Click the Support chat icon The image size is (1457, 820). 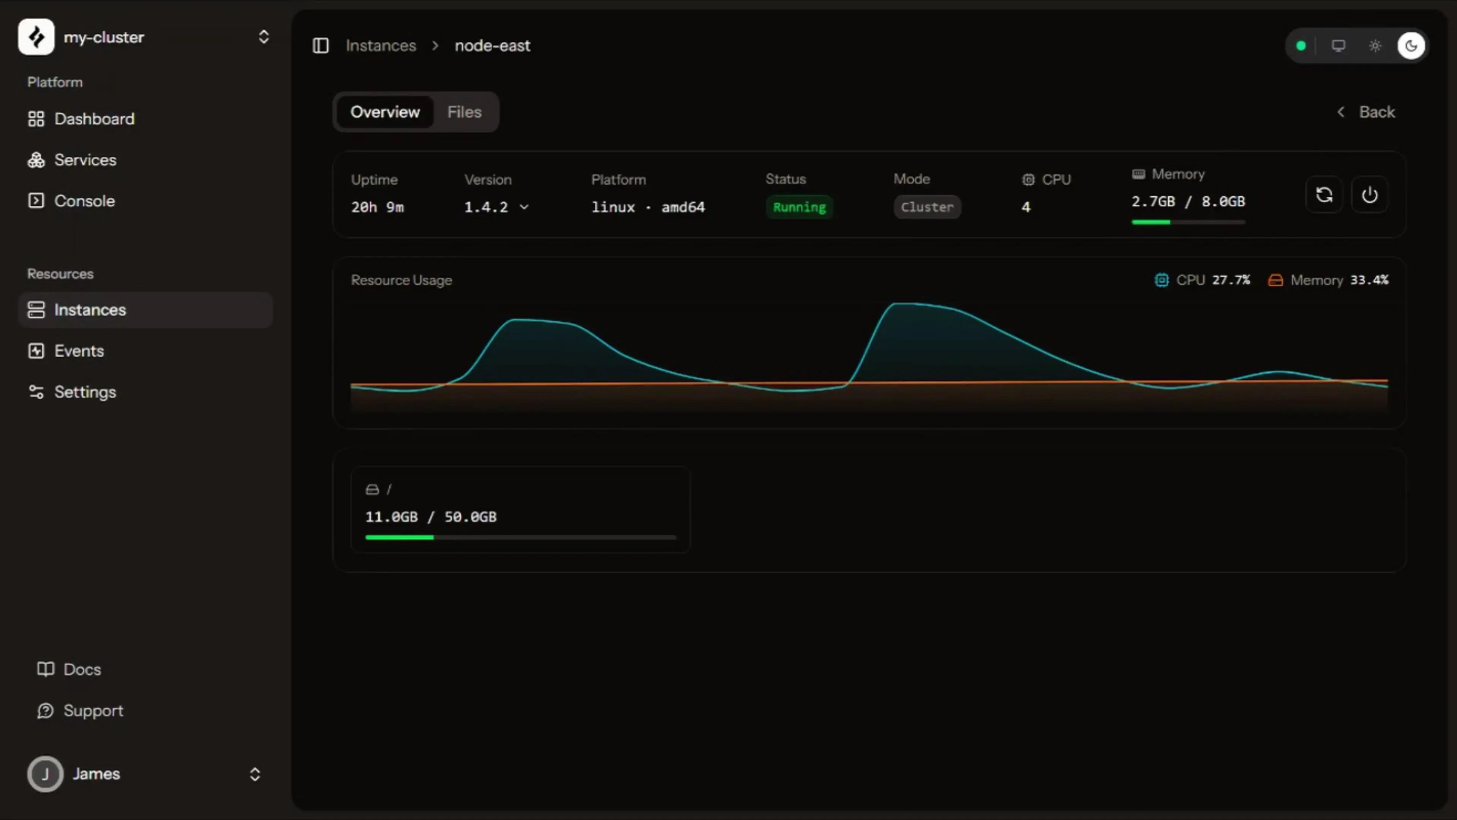(45, 710)
